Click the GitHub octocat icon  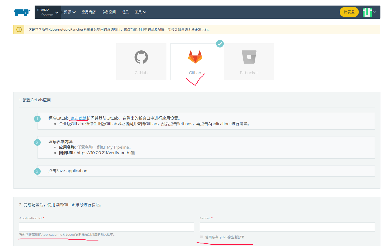click(141, 57)
